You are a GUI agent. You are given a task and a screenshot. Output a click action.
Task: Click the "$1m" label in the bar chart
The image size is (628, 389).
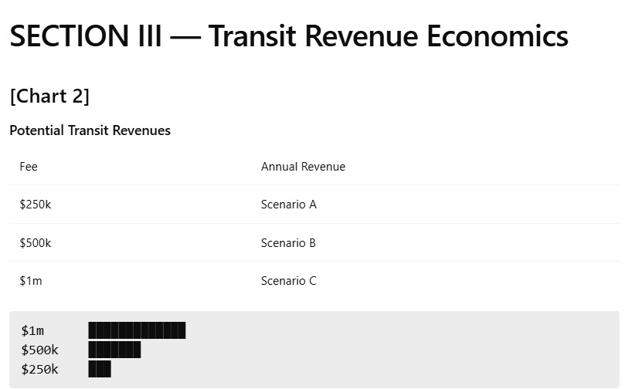click(32, 331)
